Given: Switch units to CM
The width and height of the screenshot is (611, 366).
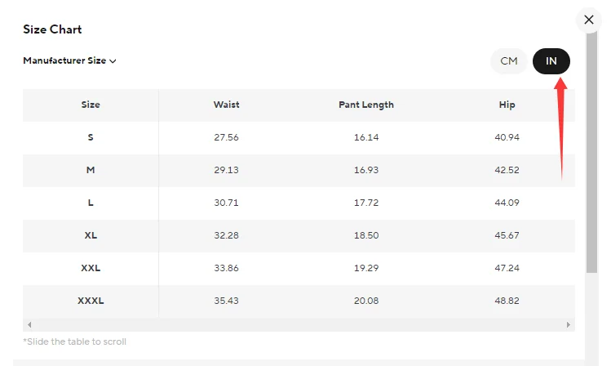Looking at the screenshot, I should pos(509,61).
